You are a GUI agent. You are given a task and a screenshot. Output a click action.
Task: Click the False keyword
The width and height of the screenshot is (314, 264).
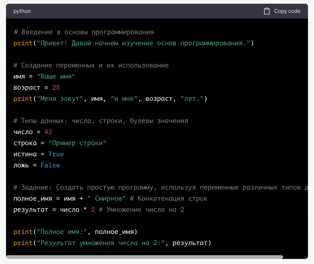tap(50, 165)
